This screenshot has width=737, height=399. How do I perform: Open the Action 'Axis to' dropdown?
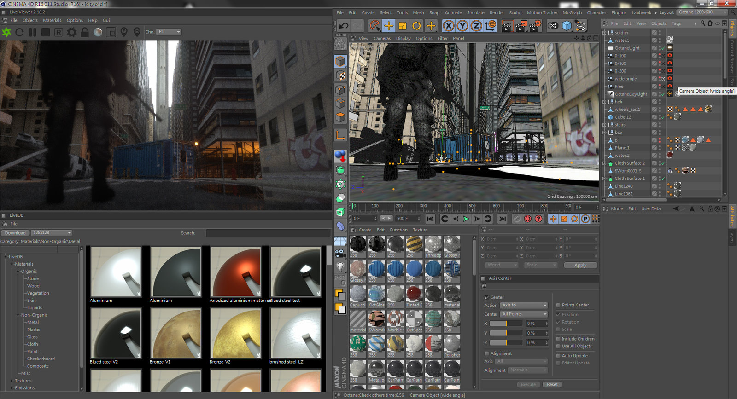[x=524, y=305]
